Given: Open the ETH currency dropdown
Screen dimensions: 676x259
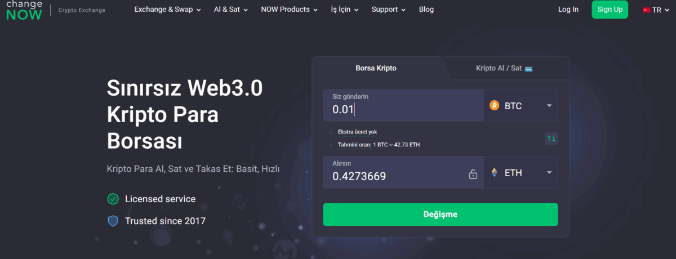Looking at the screenshot, I should (x=521, y=173).
